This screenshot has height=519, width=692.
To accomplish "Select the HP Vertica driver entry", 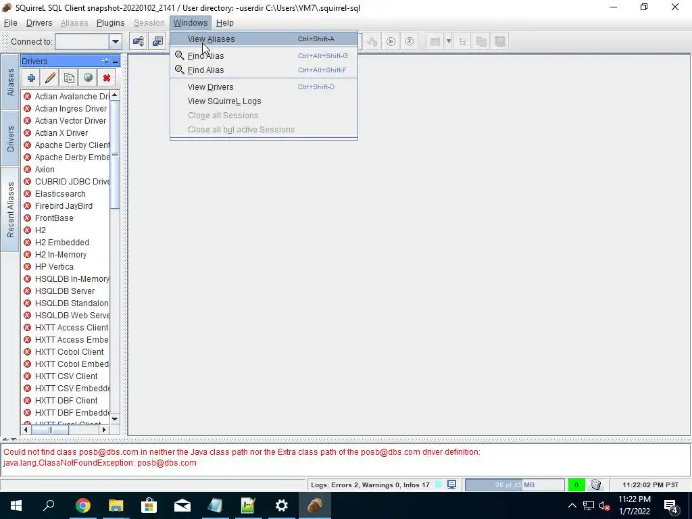I will pos(66,266).
